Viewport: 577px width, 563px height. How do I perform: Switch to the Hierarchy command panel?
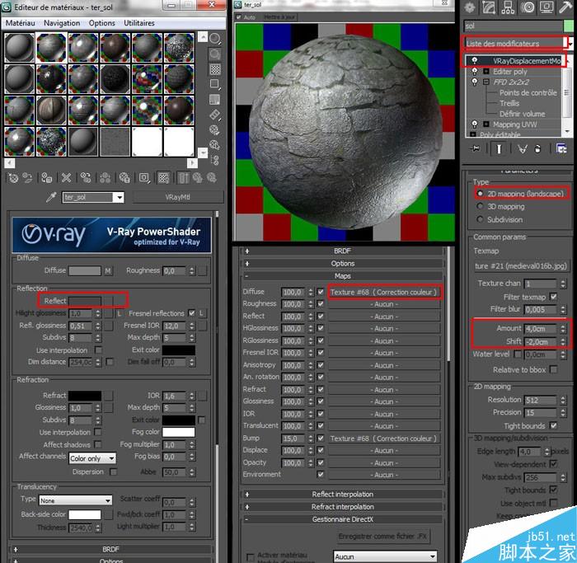(508, 7)
